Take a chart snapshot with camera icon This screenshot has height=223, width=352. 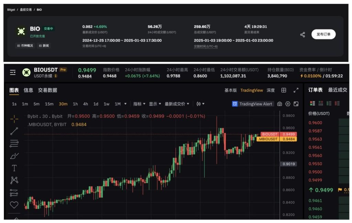pyautogui.click(x=279, y=104)
